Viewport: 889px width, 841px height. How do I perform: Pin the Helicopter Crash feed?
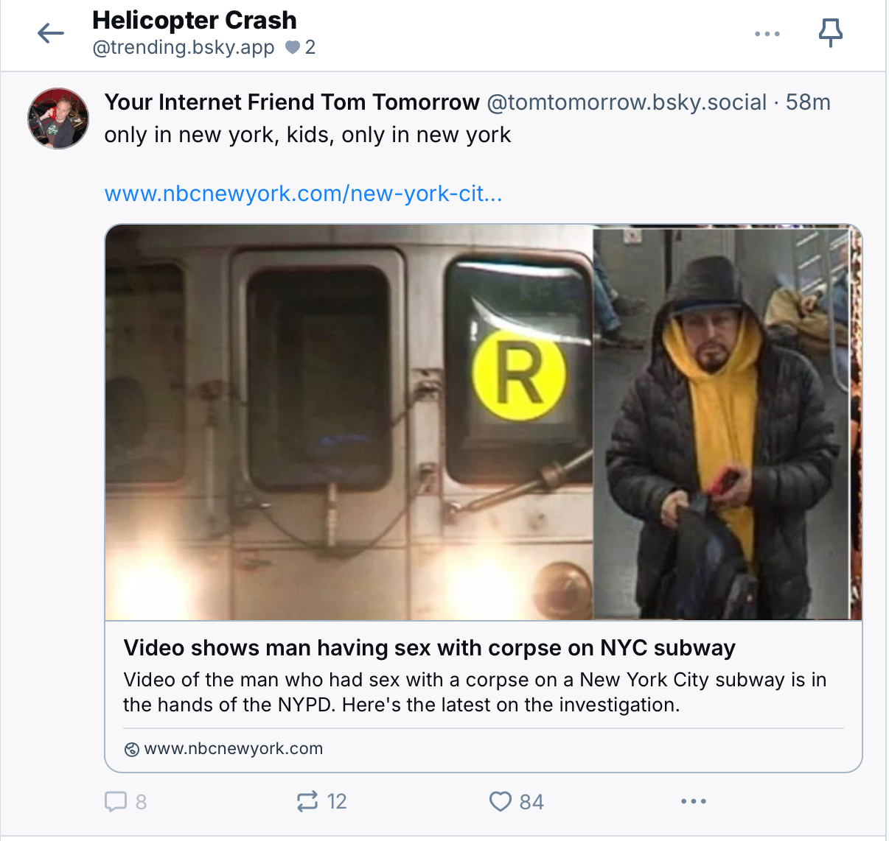click(830, 33)
